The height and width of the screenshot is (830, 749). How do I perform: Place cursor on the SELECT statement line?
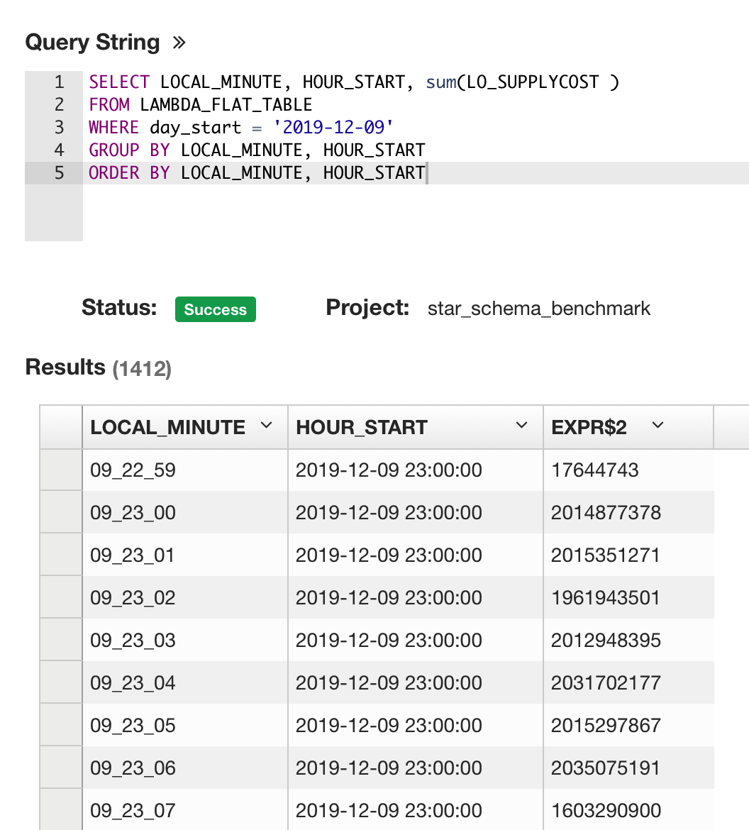(x=355, y=82)
